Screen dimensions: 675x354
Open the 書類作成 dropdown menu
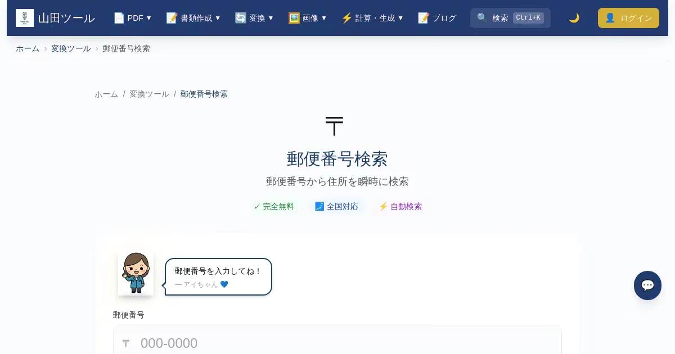193,18
